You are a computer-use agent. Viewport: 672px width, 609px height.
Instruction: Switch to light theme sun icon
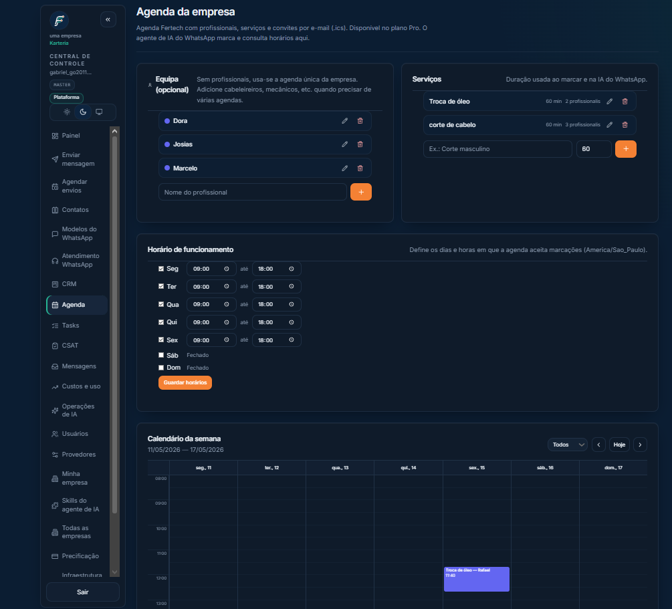pyautogui.click(x=67, y=112)
